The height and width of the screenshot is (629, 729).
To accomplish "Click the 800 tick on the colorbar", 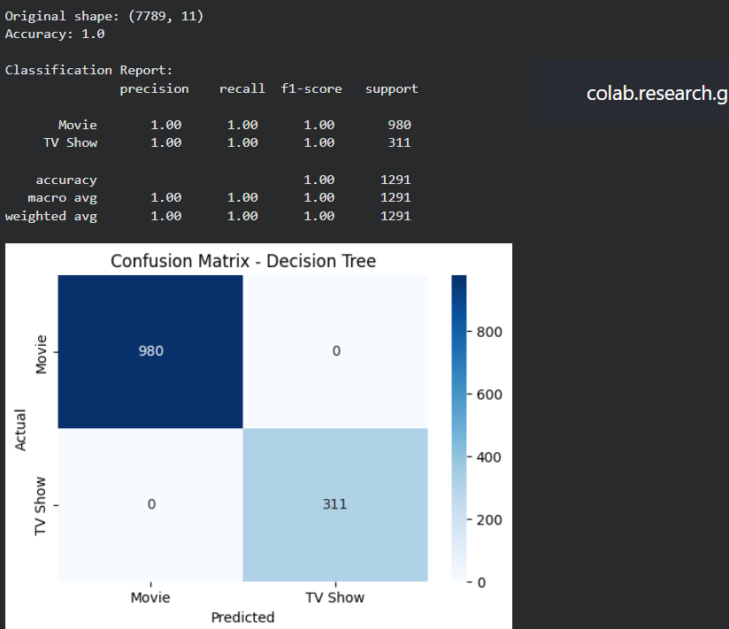I will [488, 332].
